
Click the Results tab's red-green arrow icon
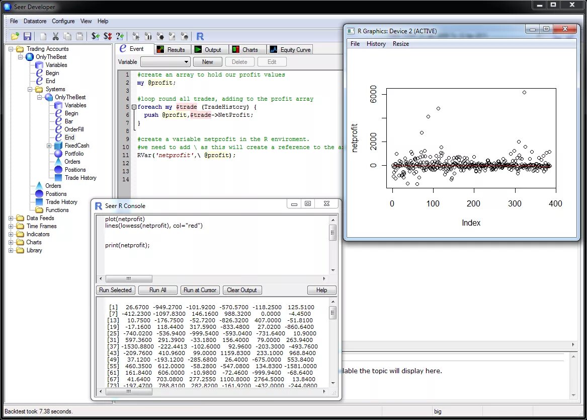160,49
